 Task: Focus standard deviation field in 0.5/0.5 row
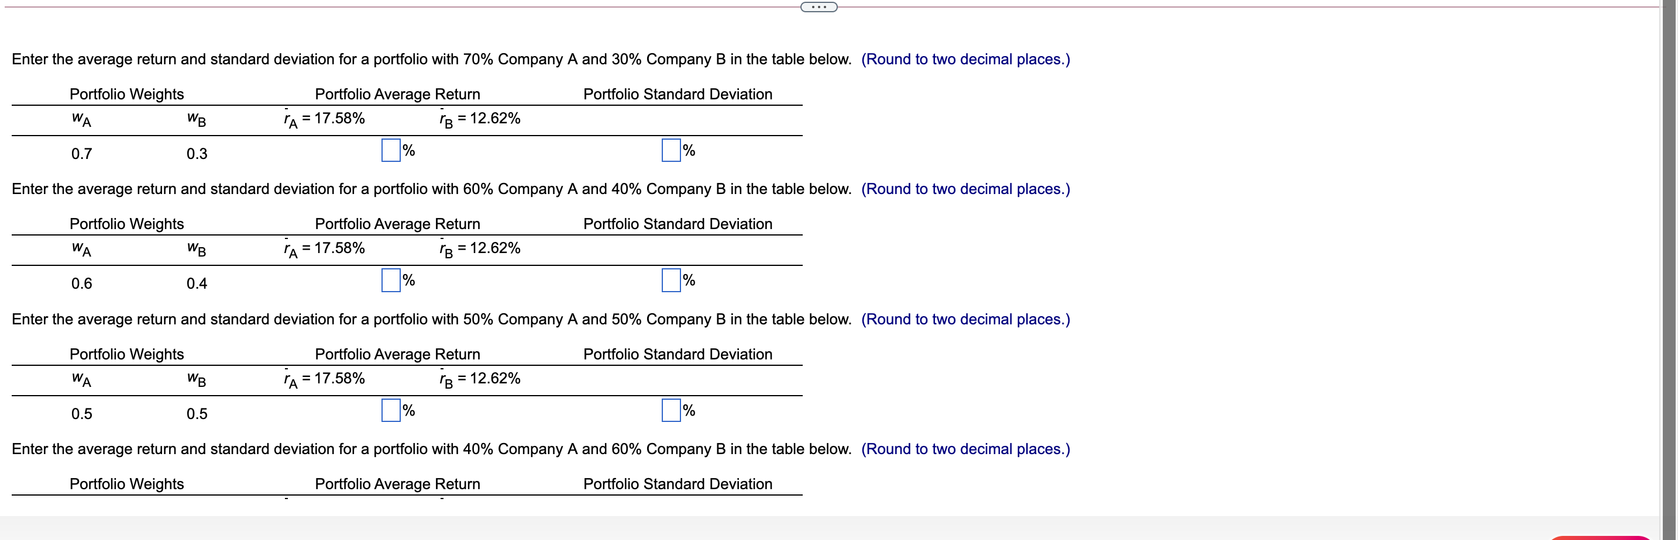pyautogui.click(x=671, y=410)
